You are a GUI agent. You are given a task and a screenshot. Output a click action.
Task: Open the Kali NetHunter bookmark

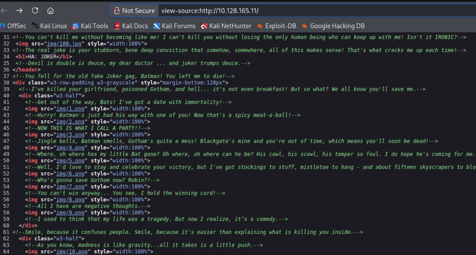[x=226, y=26]
